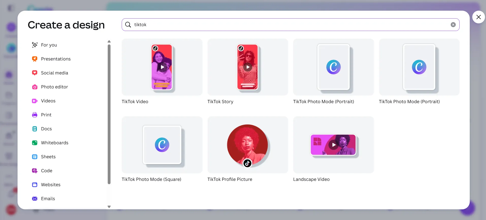The image size is (486, 220).
Task: Select the Videos category label
Action: (x=48, y=101)
